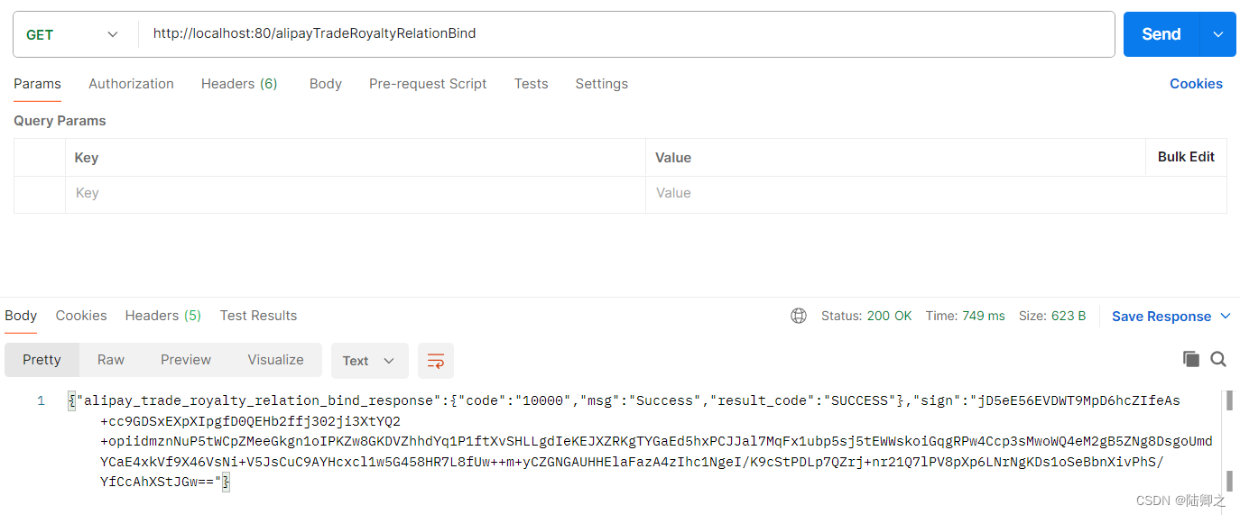This screenshot has height=515, width=1240.
Task: Open the response Headers (5) tab
Action: [x=163, y=316]
